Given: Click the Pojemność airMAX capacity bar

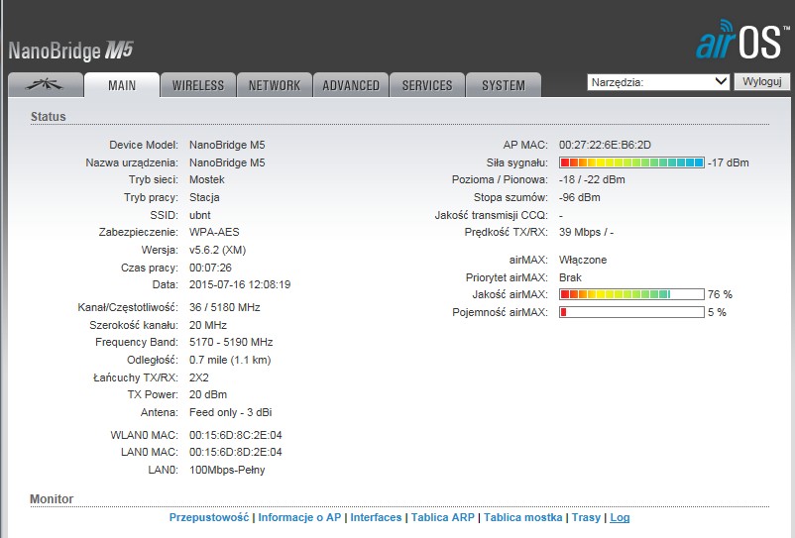Looking at the screenshot, I should pyautogui.click(x=631, y=312).
